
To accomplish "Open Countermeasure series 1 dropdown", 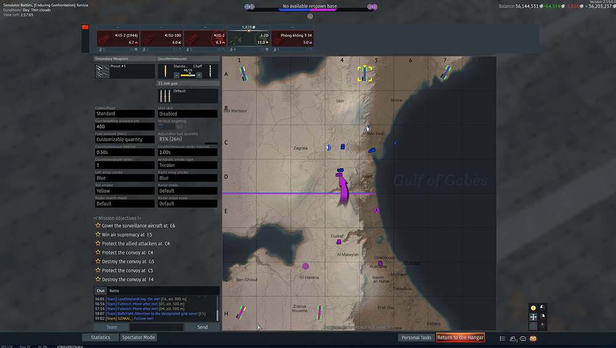I will (125, 165).
